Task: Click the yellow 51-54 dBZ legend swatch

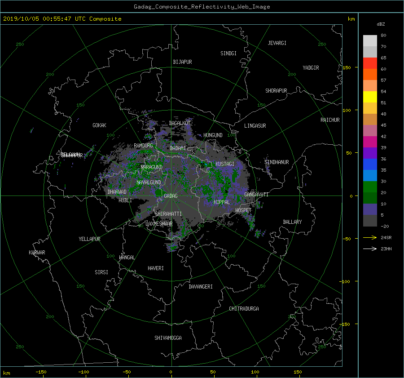Action: point(370,97)
